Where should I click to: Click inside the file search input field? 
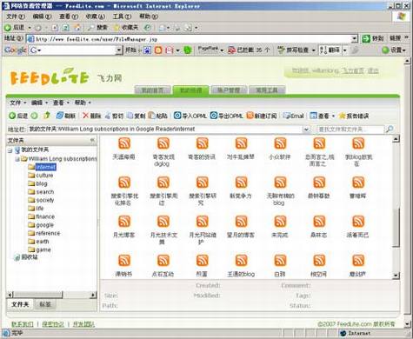[x=350, y=129]
